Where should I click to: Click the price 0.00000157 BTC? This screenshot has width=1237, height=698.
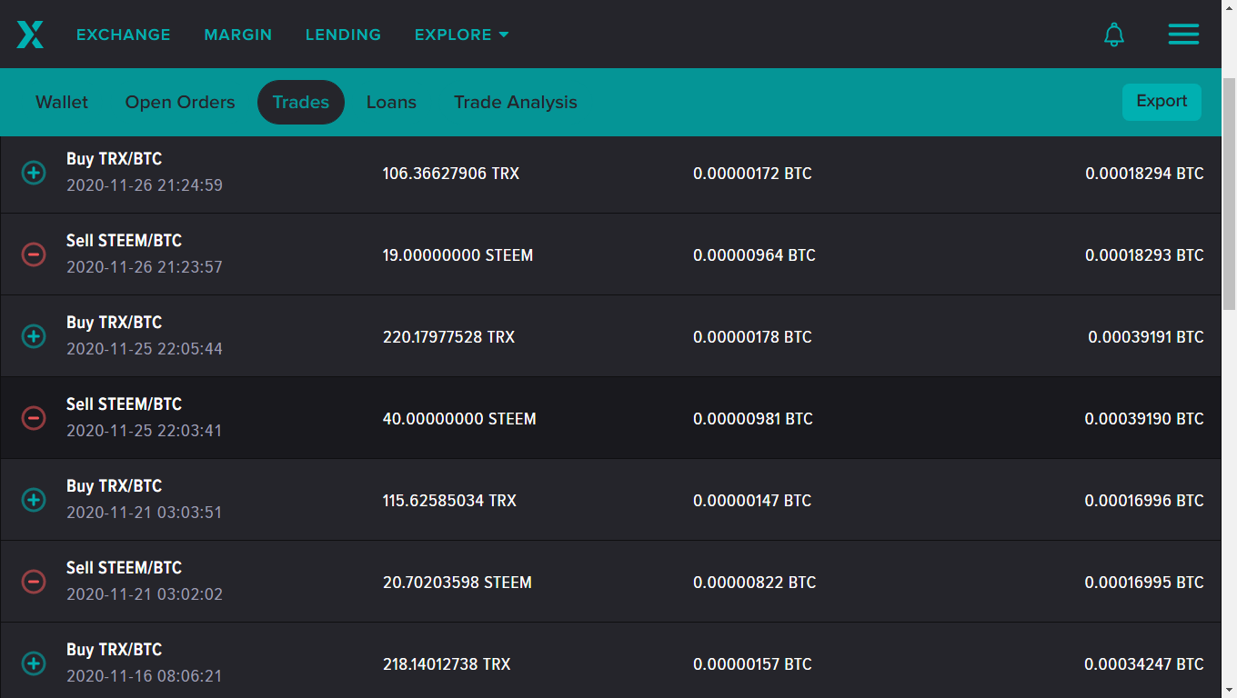(752, 663)
